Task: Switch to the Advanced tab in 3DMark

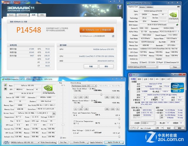Action: [x=23, y=15]
